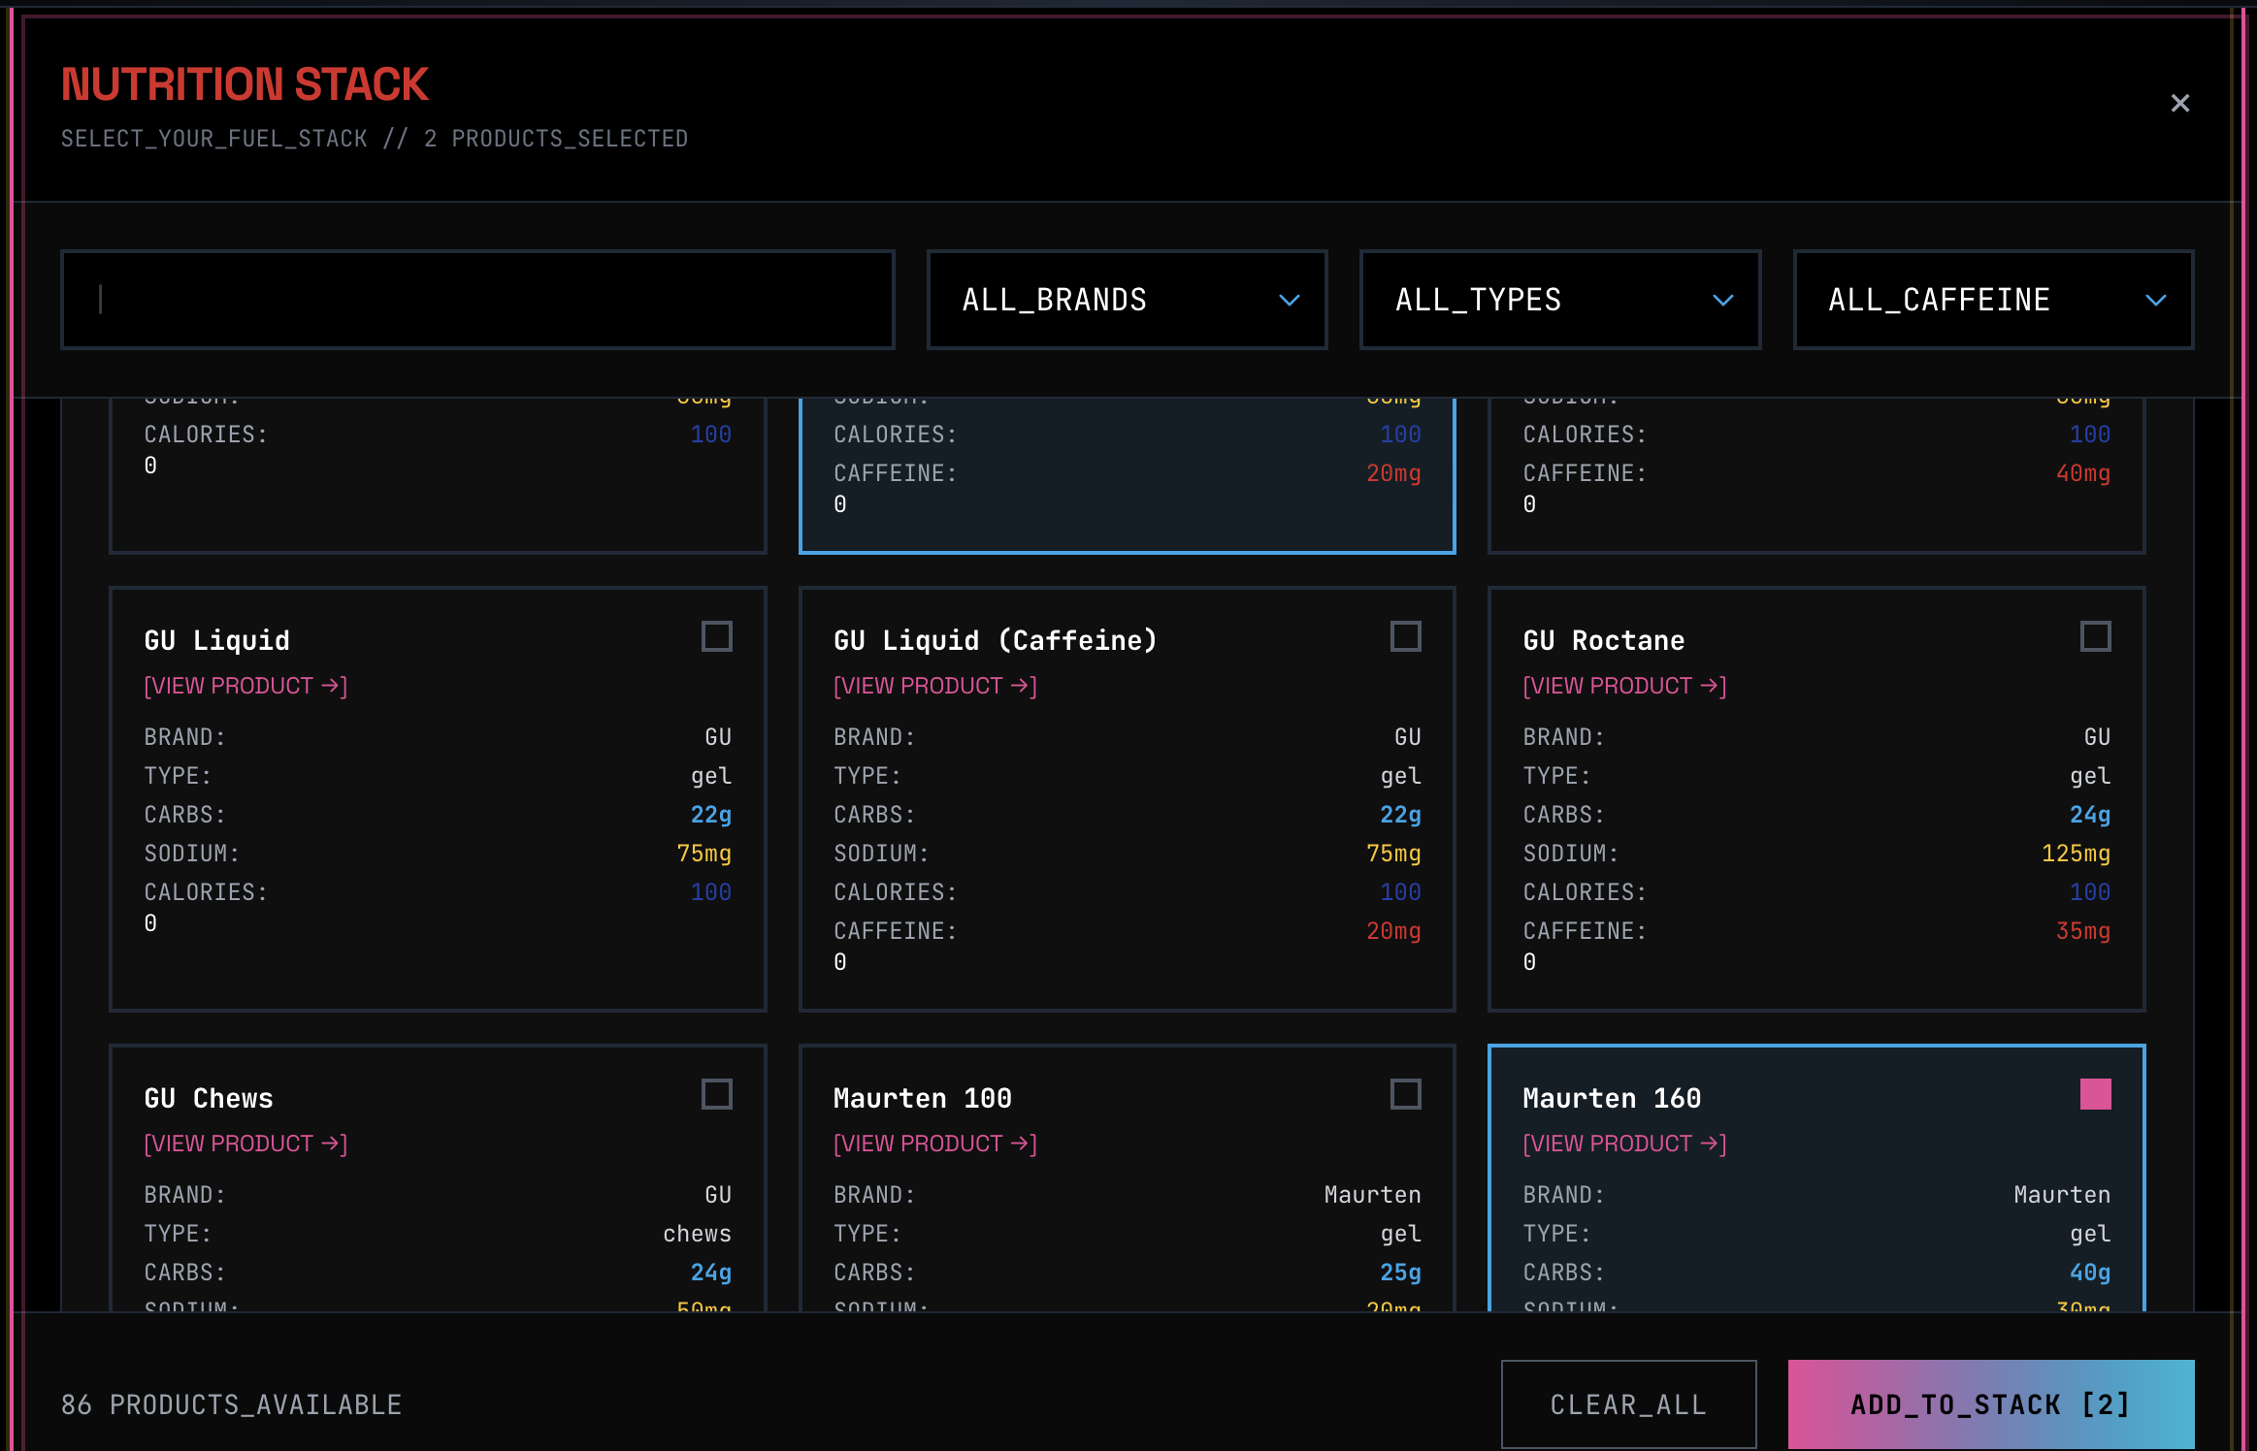
Task: Expand the ALL_CAFFEINE filter dropdown
Action: [x=1993, y=300]
